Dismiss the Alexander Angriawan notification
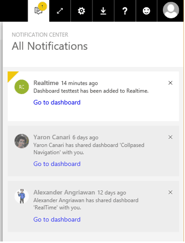The image size is (185, 243). pyautogui.click(x=170, y=192)
